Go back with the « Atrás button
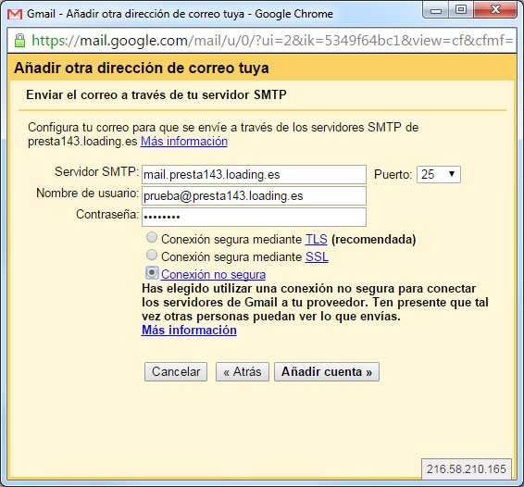Image resolution: width=524 pixels, height=487 pixels. 243,371
